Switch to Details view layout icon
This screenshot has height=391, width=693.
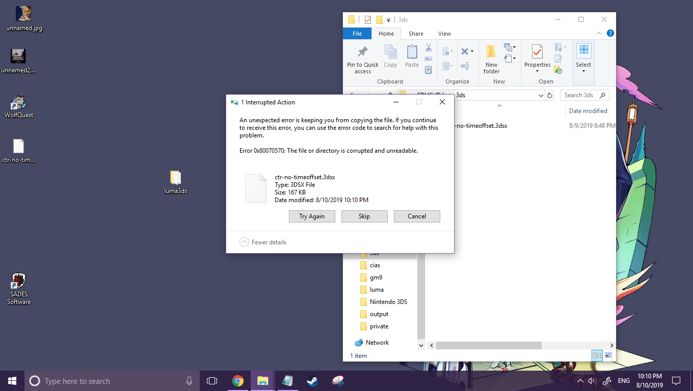pyautogui.click(x=598, y=355)
